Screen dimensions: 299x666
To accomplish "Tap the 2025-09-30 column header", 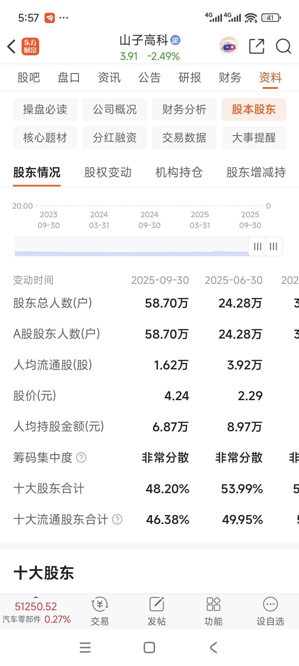I will [x=160, y=280].
